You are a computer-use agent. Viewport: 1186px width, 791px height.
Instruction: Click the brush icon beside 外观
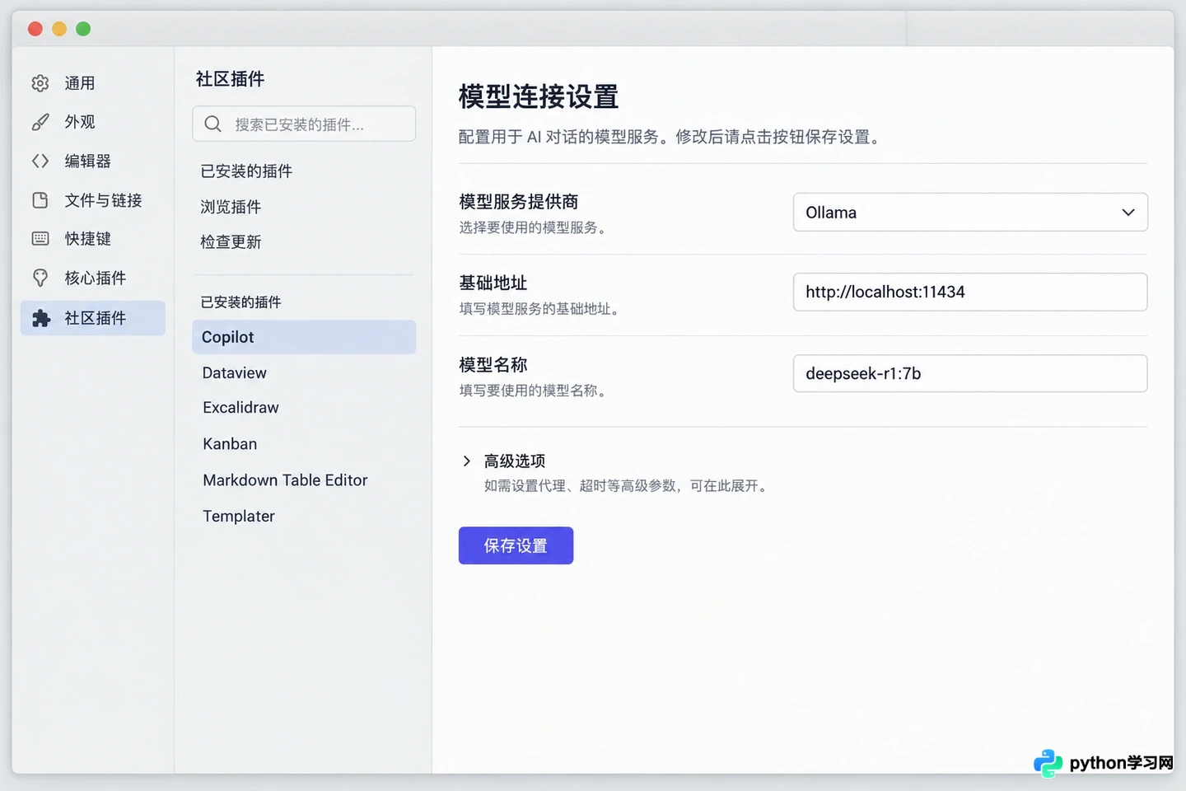coord(40,122)
